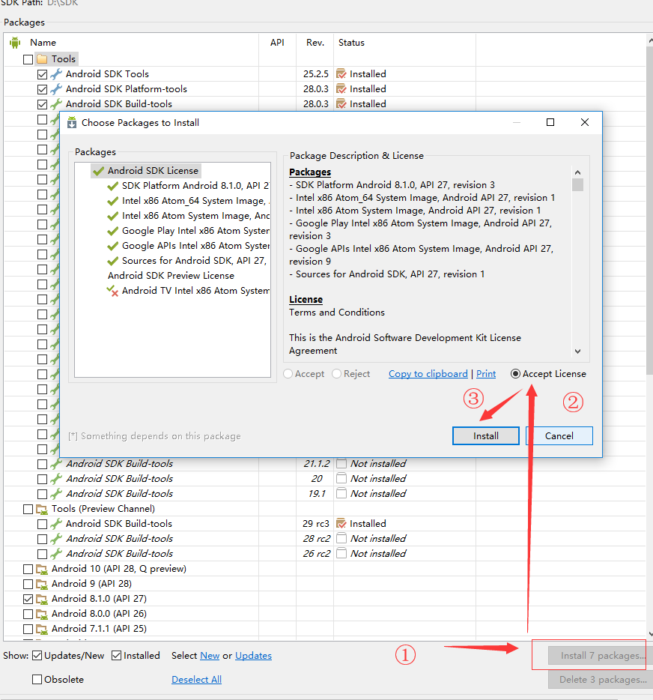Select the Reject radio button
653x700 pixels.
[337, 374]
